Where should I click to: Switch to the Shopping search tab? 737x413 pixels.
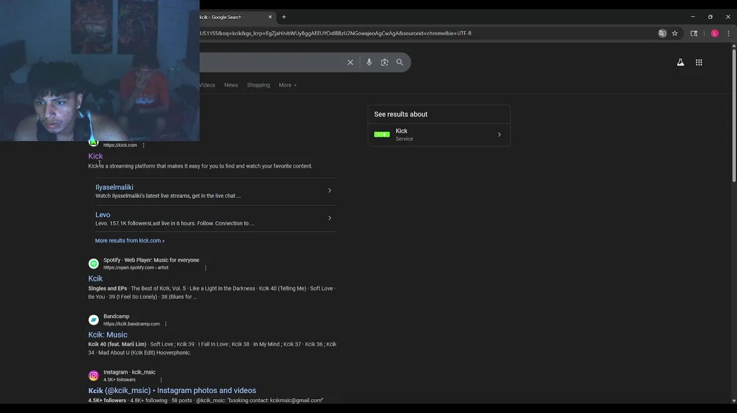click(258, 85)
